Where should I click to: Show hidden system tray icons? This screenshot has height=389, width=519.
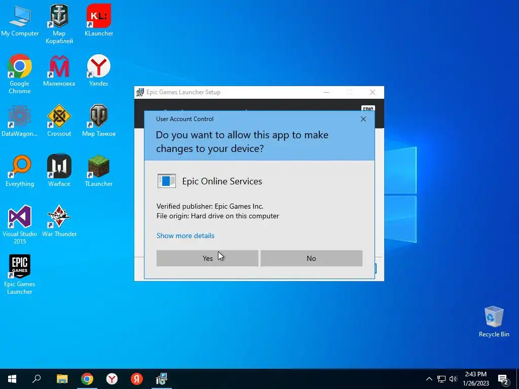click(429, 379)
